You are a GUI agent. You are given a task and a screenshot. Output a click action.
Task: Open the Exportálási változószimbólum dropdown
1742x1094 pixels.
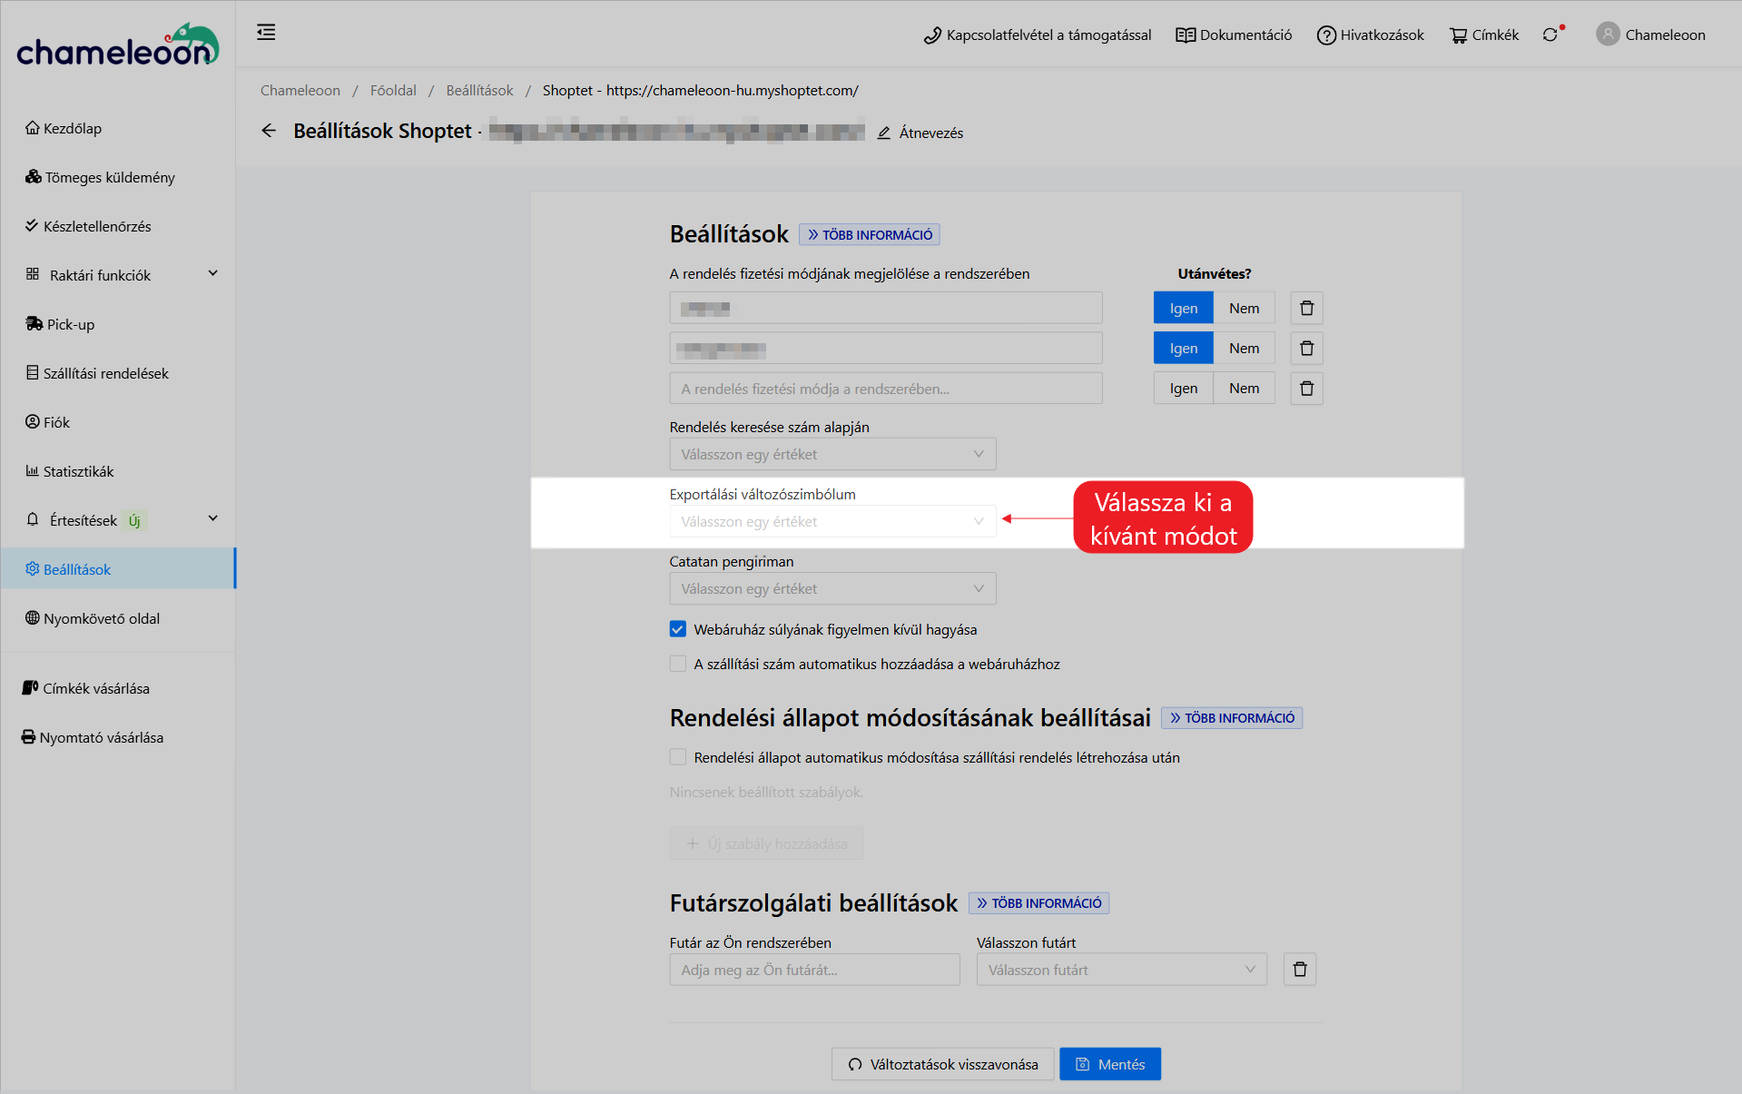point(832,522)
